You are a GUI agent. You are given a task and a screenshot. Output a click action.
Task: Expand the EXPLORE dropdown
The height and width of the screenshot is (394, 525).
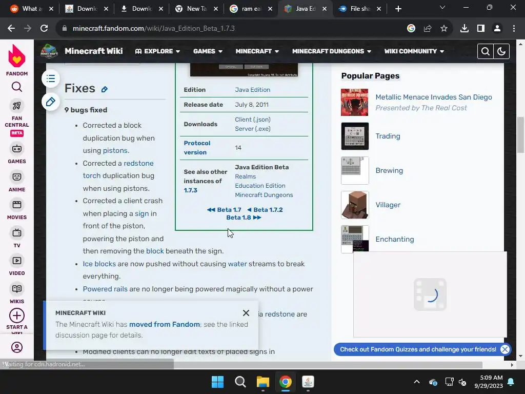[157, 51]
